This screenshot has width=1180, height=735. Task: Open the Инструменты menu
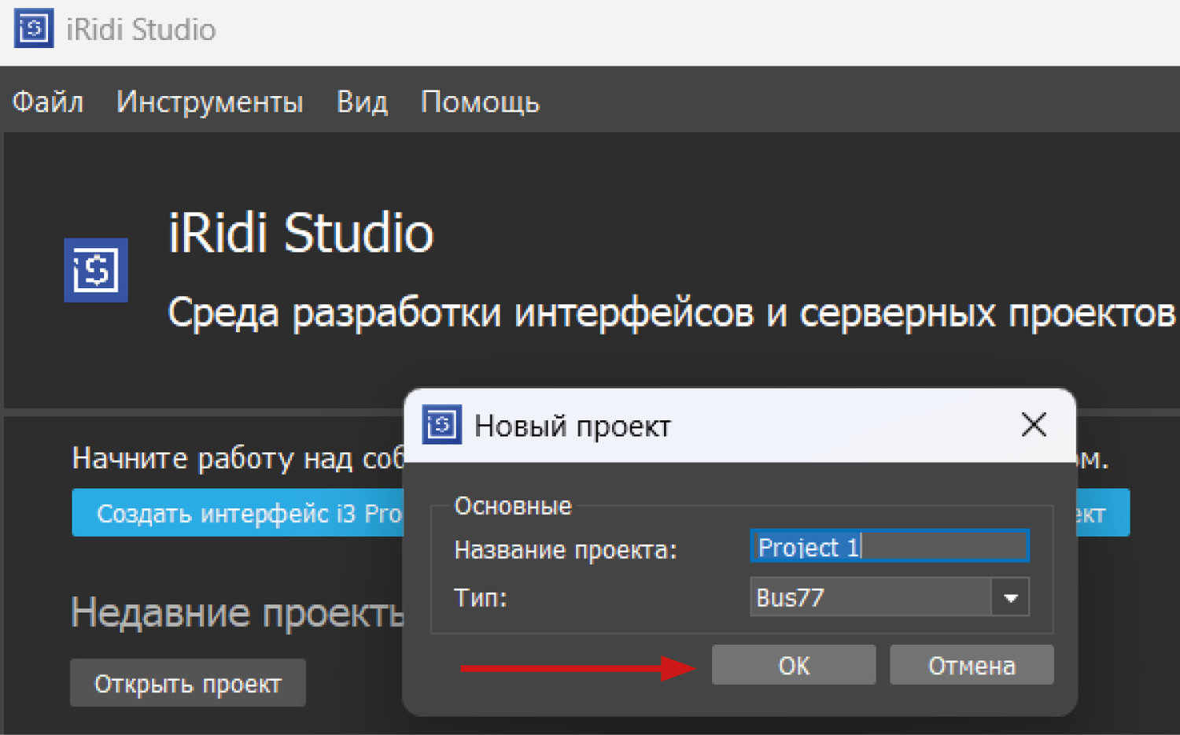pos(209,102)
